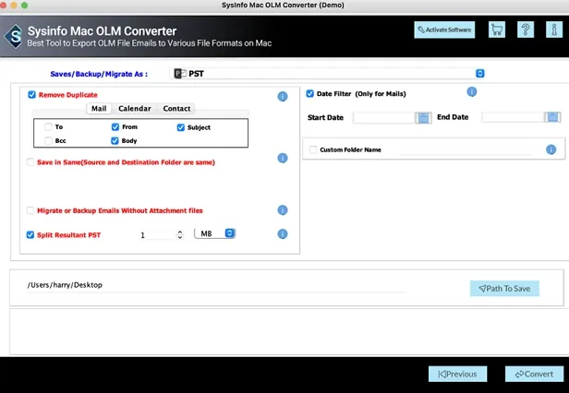Uncheck Remove Duplicate
This screenshot has width=569, height=393.
click(x=32, y=95)
